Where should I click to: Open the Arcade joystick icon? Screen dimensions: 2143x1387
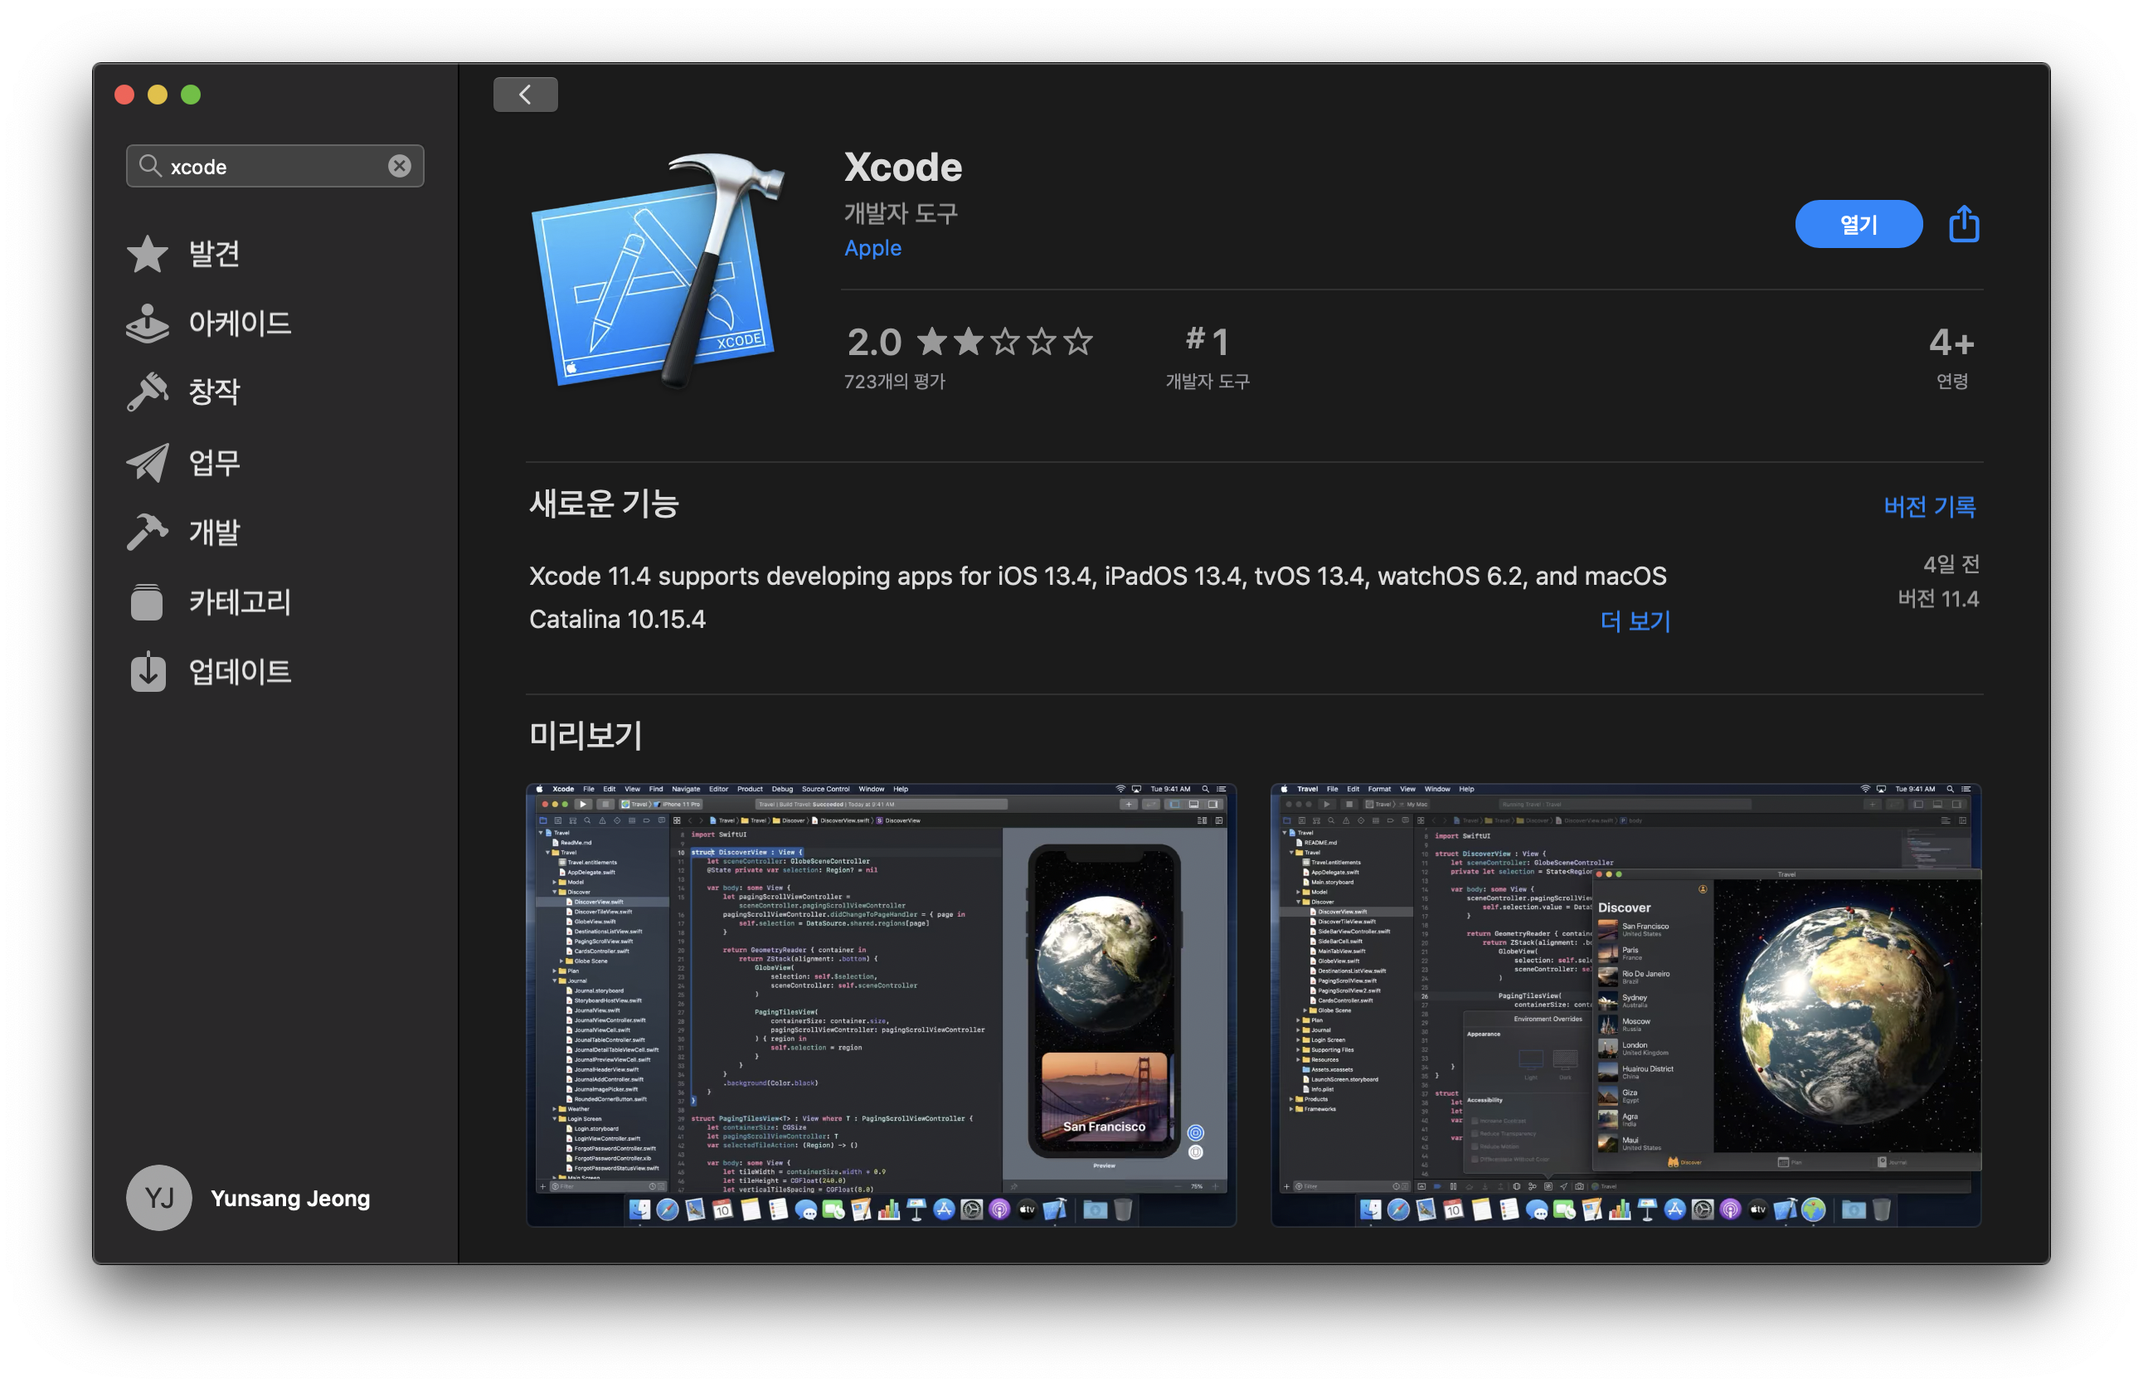(x=147, y=324)
